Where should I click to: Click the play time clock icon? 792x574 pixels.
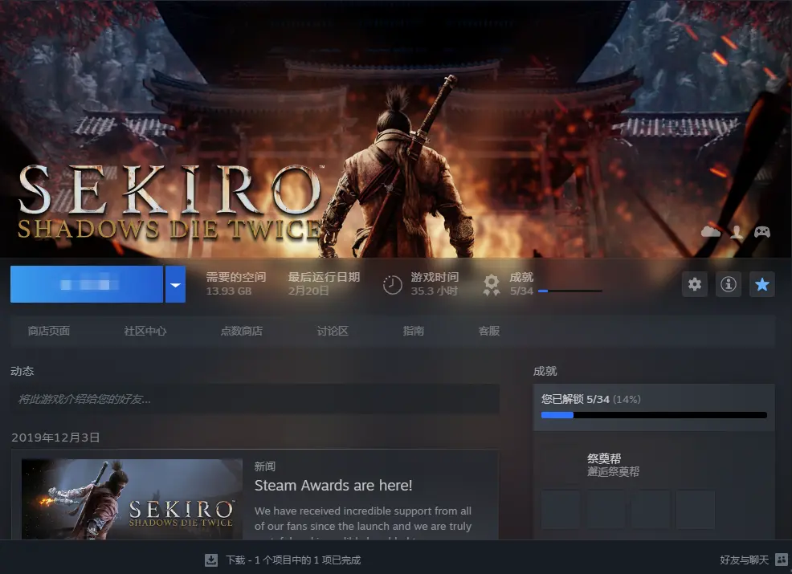point(393,285)
